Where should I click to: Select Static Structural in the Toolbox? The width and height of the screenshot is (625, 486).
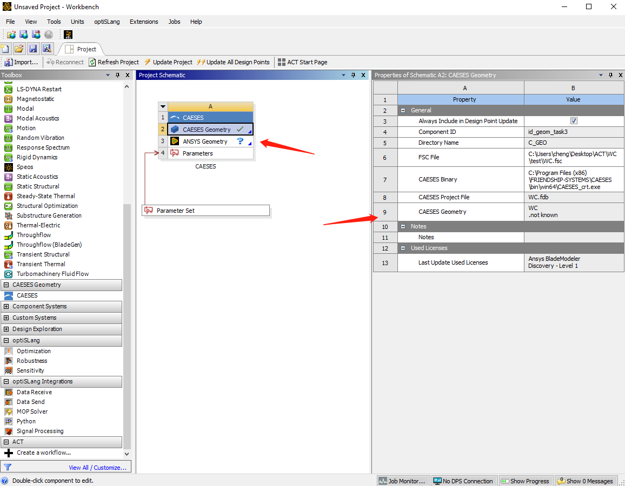(38, 186)
